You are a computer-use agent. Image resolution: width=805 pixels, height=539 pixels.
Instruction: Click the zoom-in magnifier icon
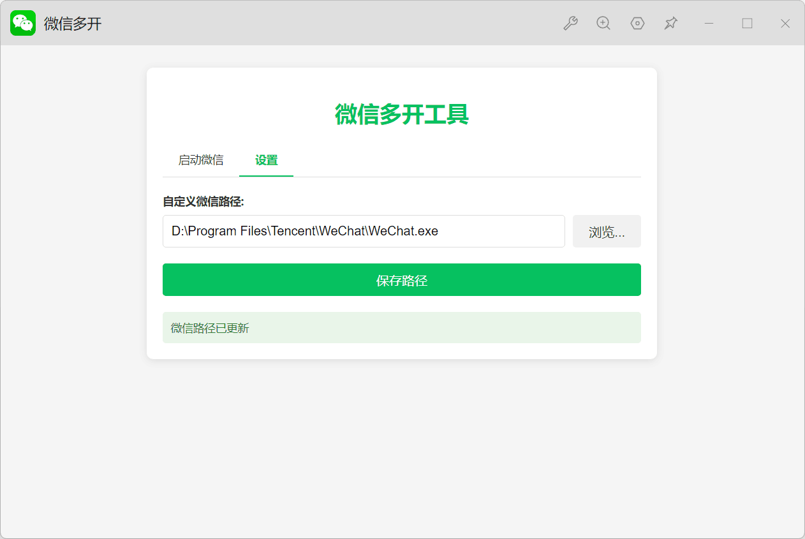click(x=603, y=24)
